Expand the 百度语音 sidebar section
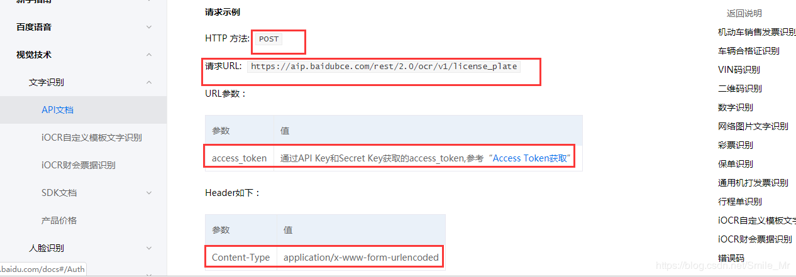 click(x=148, y=27)
